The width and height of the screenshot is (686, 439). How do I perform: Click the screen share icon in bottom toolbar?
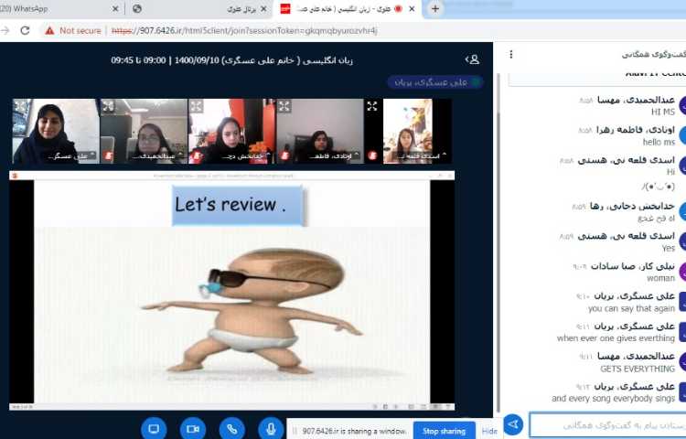[154, 428]
